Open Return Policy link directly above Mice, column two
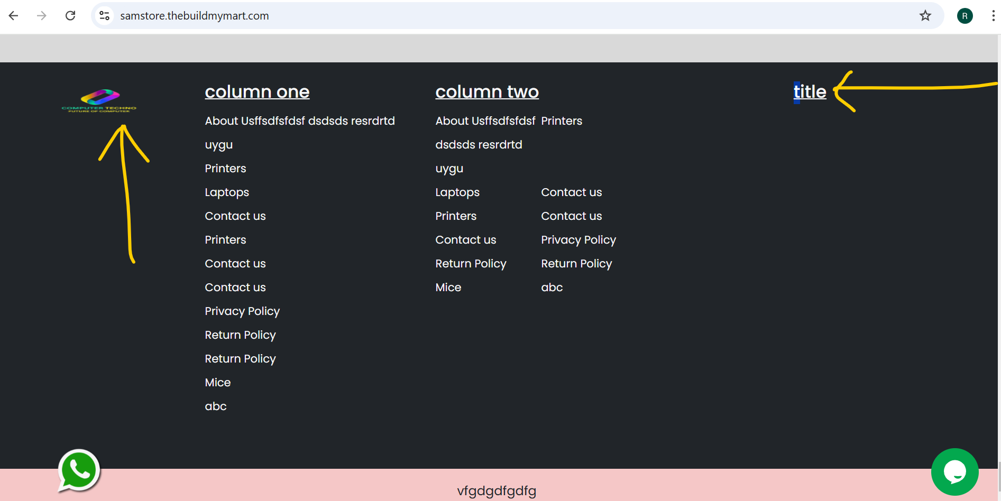1001x501 pixels. pos(471,264)
